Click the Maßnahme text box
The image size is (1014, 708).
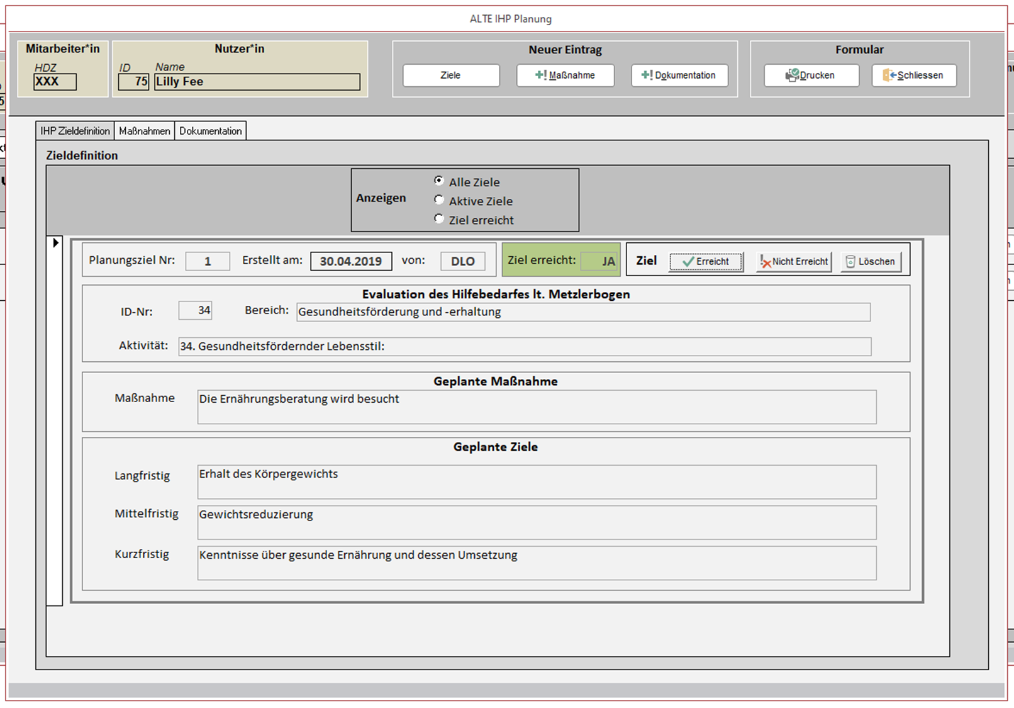pyautogui.click(x=537, y=407)
